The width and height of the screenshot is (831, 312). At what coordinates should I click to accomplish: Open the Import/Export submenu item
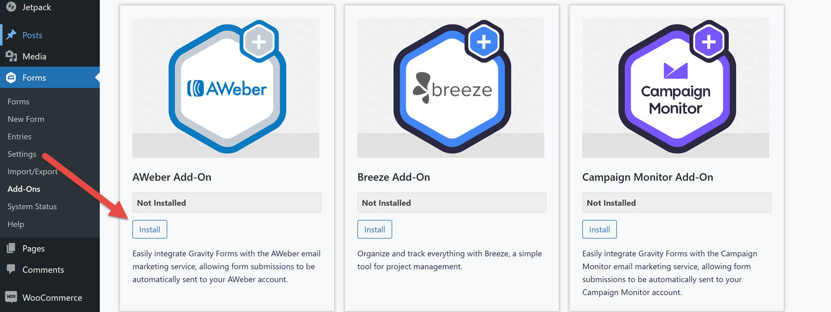pos(32,172)
